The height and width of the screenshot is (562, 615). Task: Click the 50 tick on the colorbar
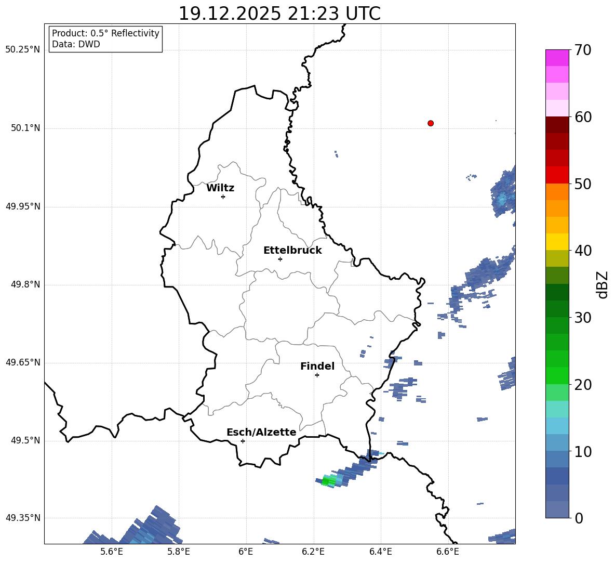click(583, 184)
